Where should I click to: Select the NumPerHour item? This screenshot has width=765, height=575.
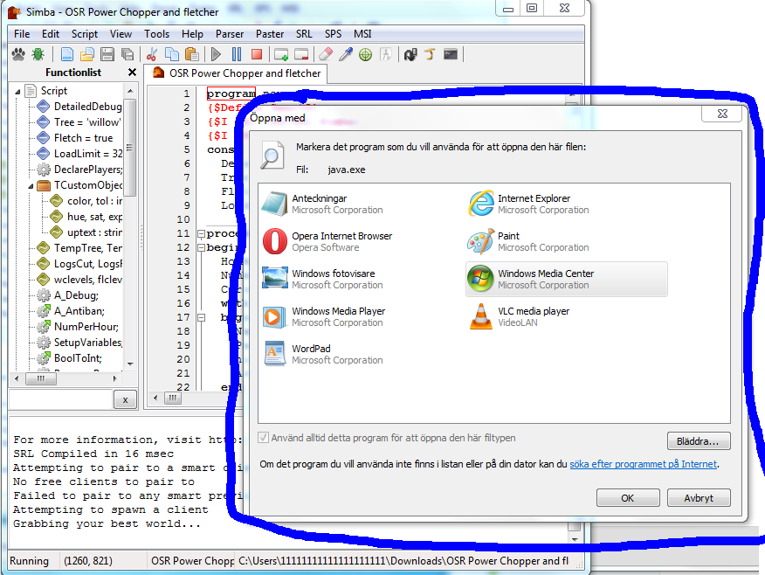(x=86, y=327)
